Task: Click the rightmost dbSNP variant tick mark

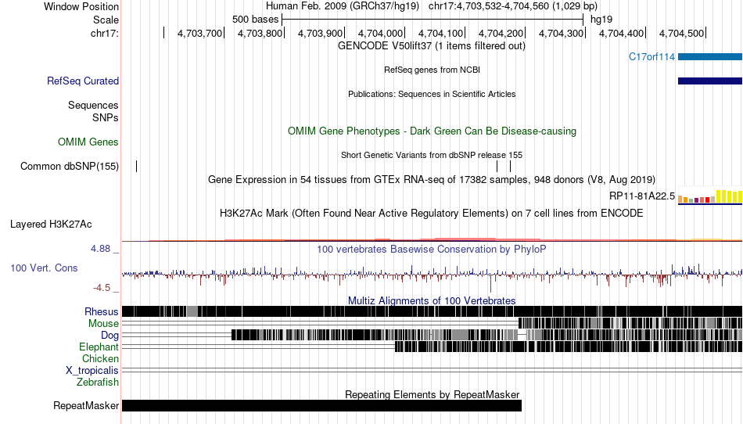Action: (511, 167)
